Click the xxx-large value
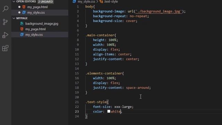The width and height of the screenshot is (222, 125). click(123, 107)
